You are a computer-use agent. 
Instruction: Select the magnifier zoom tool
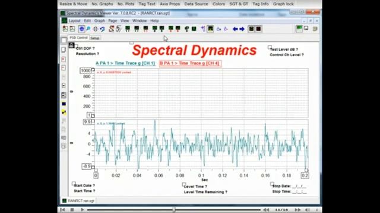pos(88,29)
